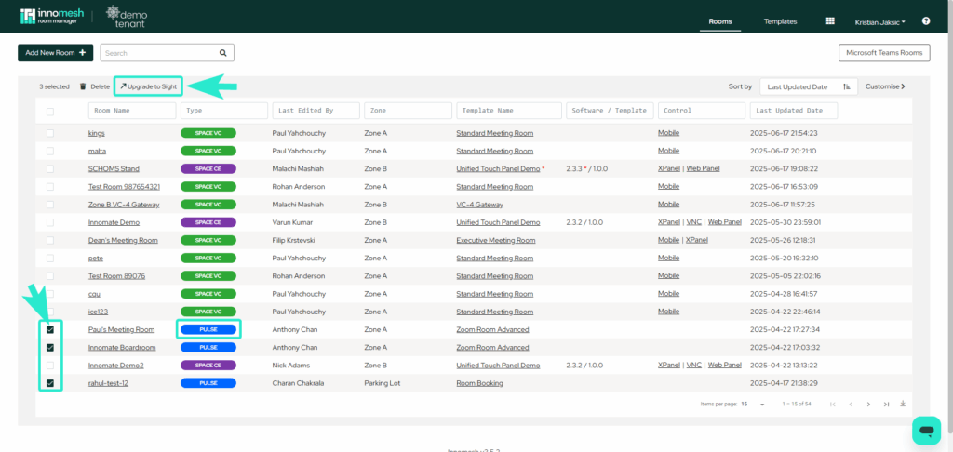Open XPanel control for Dean's Meeting Room

point(697,240)
